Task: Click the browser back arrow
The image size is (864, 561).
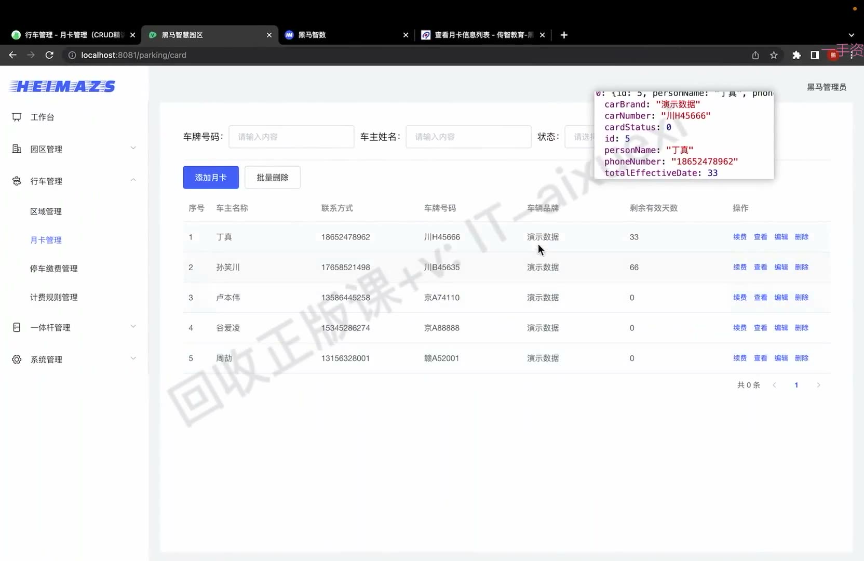Action: click(13, 55)
